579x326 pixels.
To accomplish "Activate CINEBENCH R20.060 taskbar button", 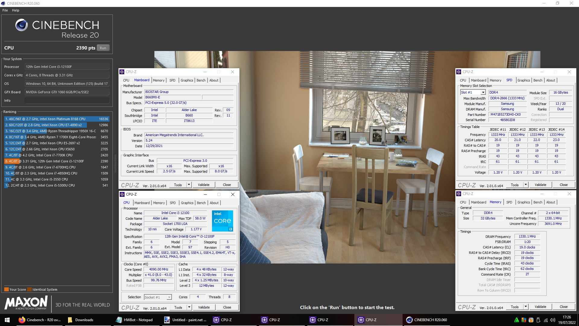I will [427, 320].
